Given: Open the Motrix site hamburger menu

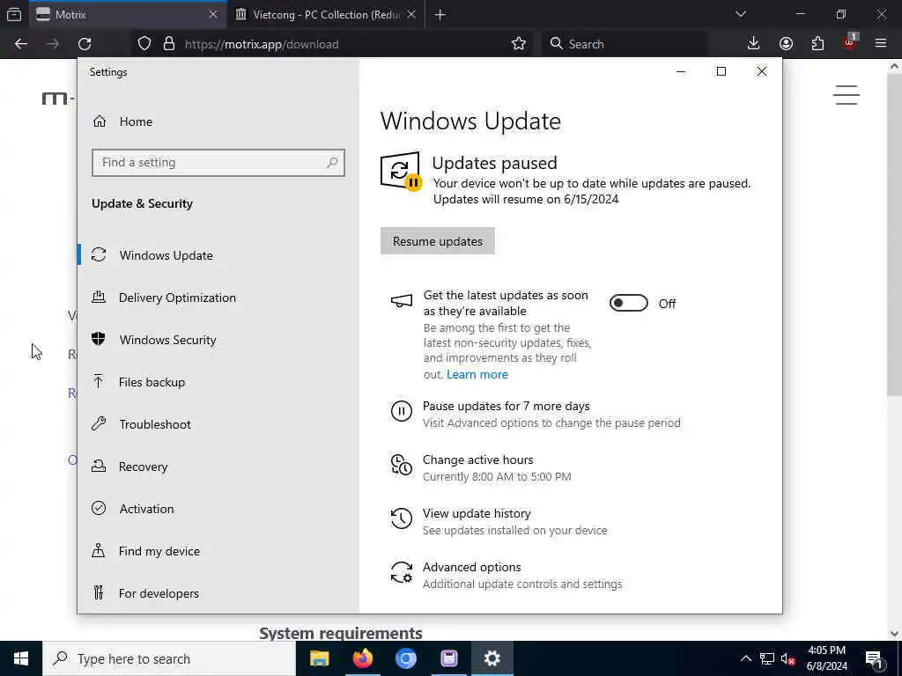Looking at the screenshot, I should point(847,95).
